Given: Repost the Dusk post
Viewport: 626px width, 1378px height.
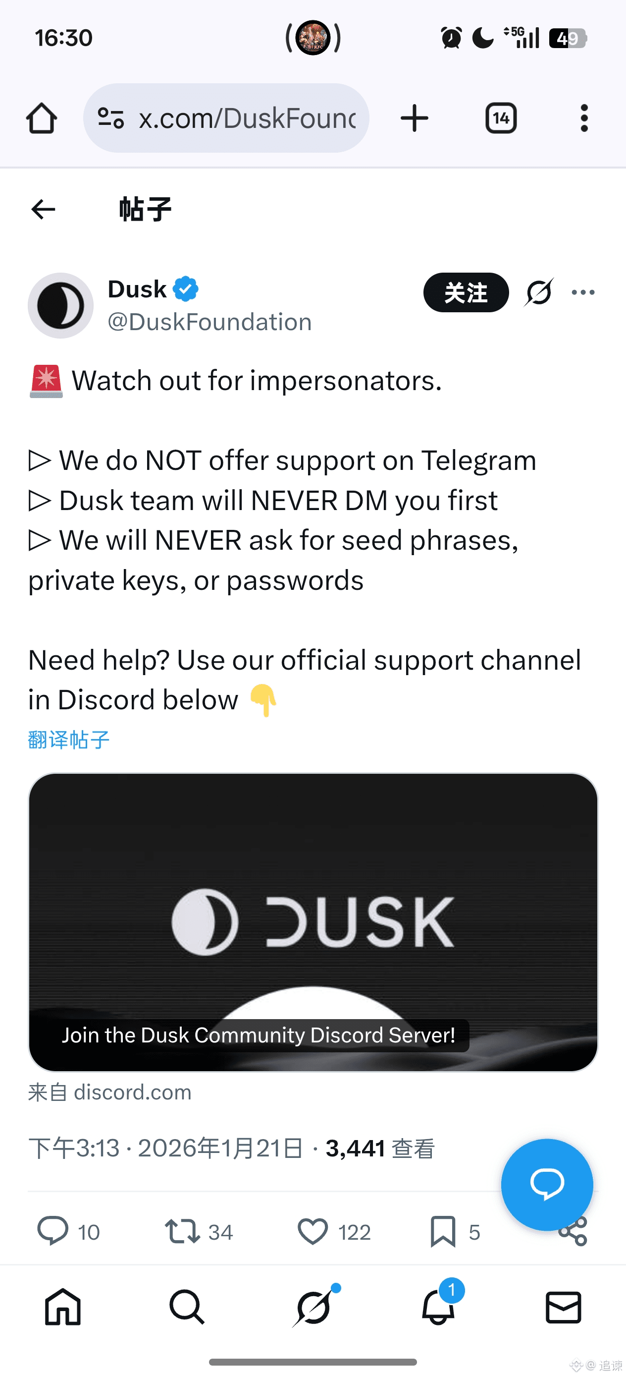Looking at the screenshot, I should tap(183, 1231).
